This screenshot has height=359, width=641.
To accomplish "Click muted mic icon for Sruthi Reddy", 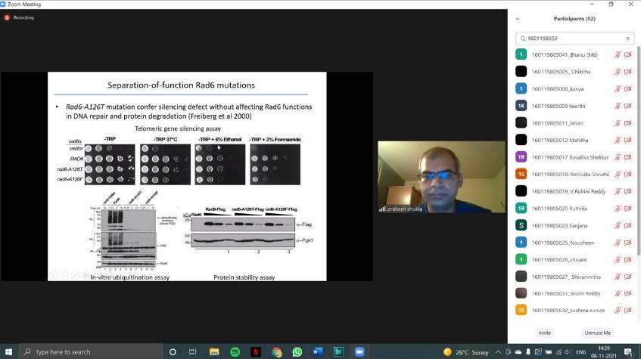I will pyautogui.click(x=618, y=294).
